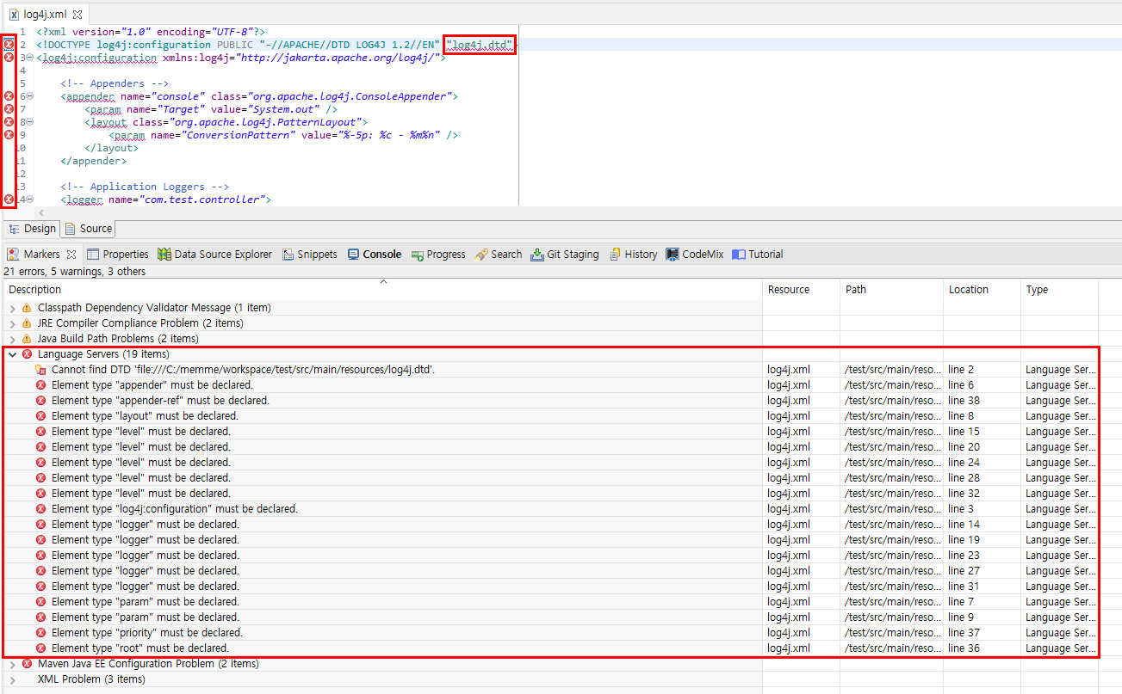Image resolution: width=1122 pixels, height=694 pixels.
Task: Switch to the Source tab
Action: 88,229
